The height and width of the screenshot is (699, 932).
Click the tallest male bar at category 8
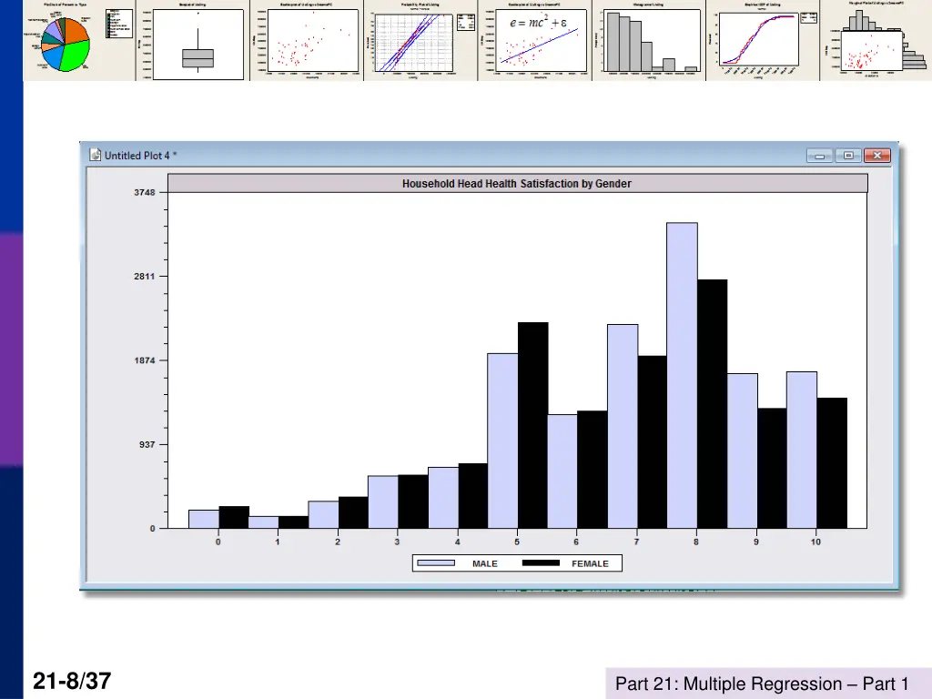click(x=682, y=376)
